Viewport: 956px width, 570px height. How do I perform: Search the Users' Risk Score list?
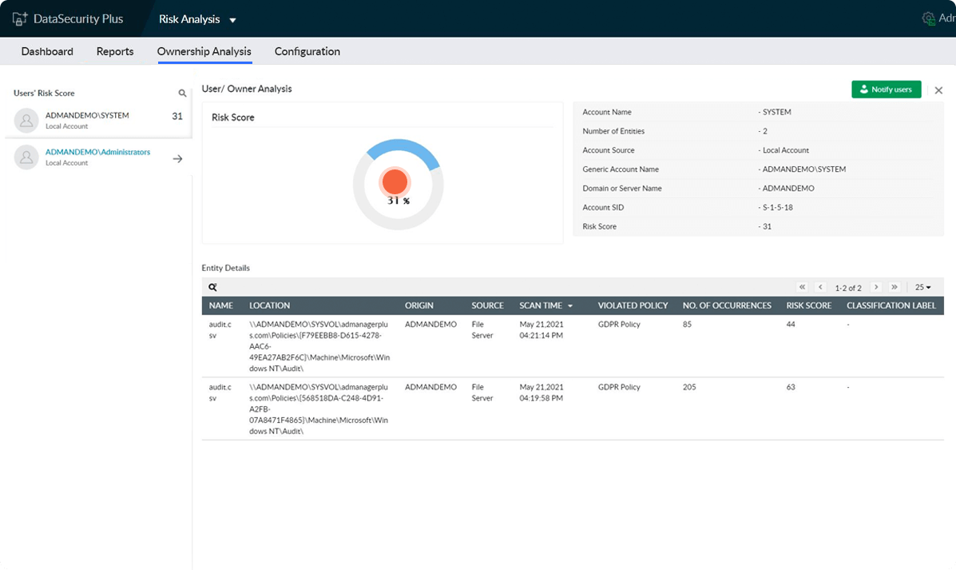pyautogui.click(x=182, y=94)
